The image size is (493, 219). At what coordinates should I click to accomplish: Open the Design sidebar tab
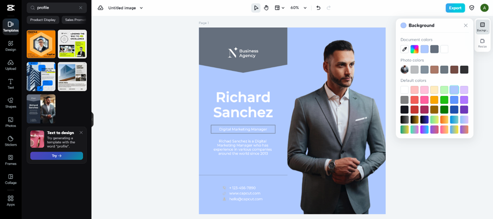click(11, 46)
